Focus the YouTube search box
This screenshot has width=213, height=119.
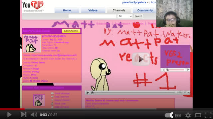93,16
